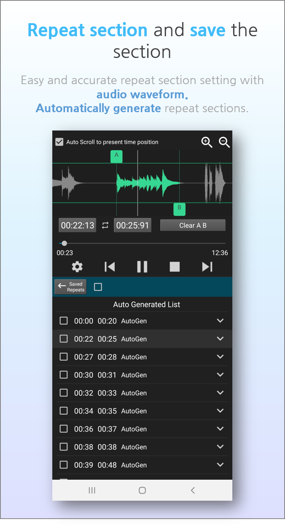Zoom in on the waveform
Screen dimensions: 285x525
(207, 142)
